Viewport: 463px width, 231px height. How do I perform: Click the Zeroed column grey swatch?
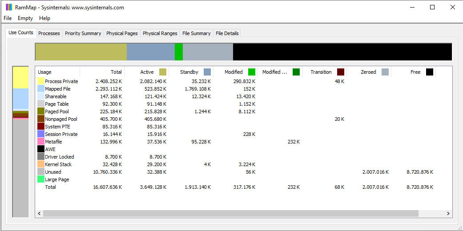pyautogui.click(x=385, y=72)
